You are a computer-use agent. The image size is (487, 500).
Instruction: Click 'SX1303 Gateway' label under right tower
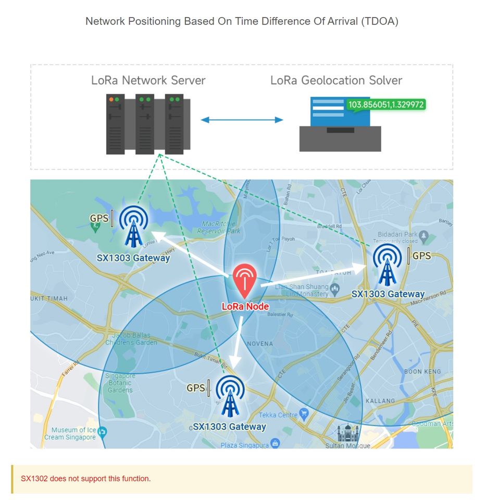[x=388, y=294]
